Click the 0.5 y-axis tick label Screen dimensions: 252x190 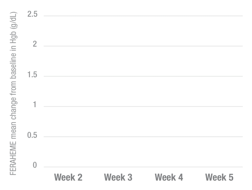(x=32, y=136)
